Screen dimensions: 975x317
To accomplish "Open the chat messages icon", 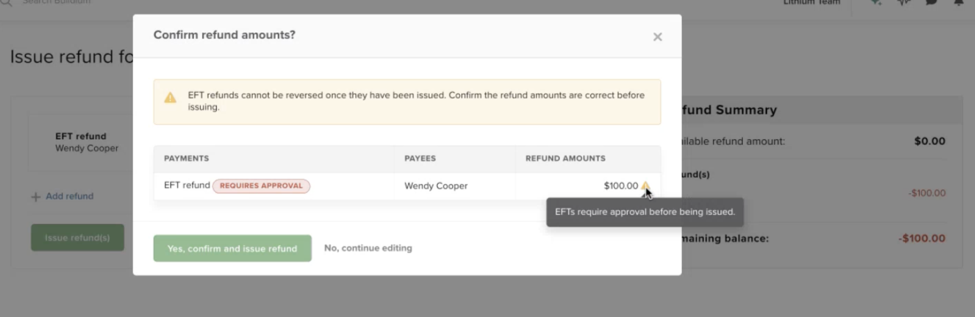I will click(931, 2).
